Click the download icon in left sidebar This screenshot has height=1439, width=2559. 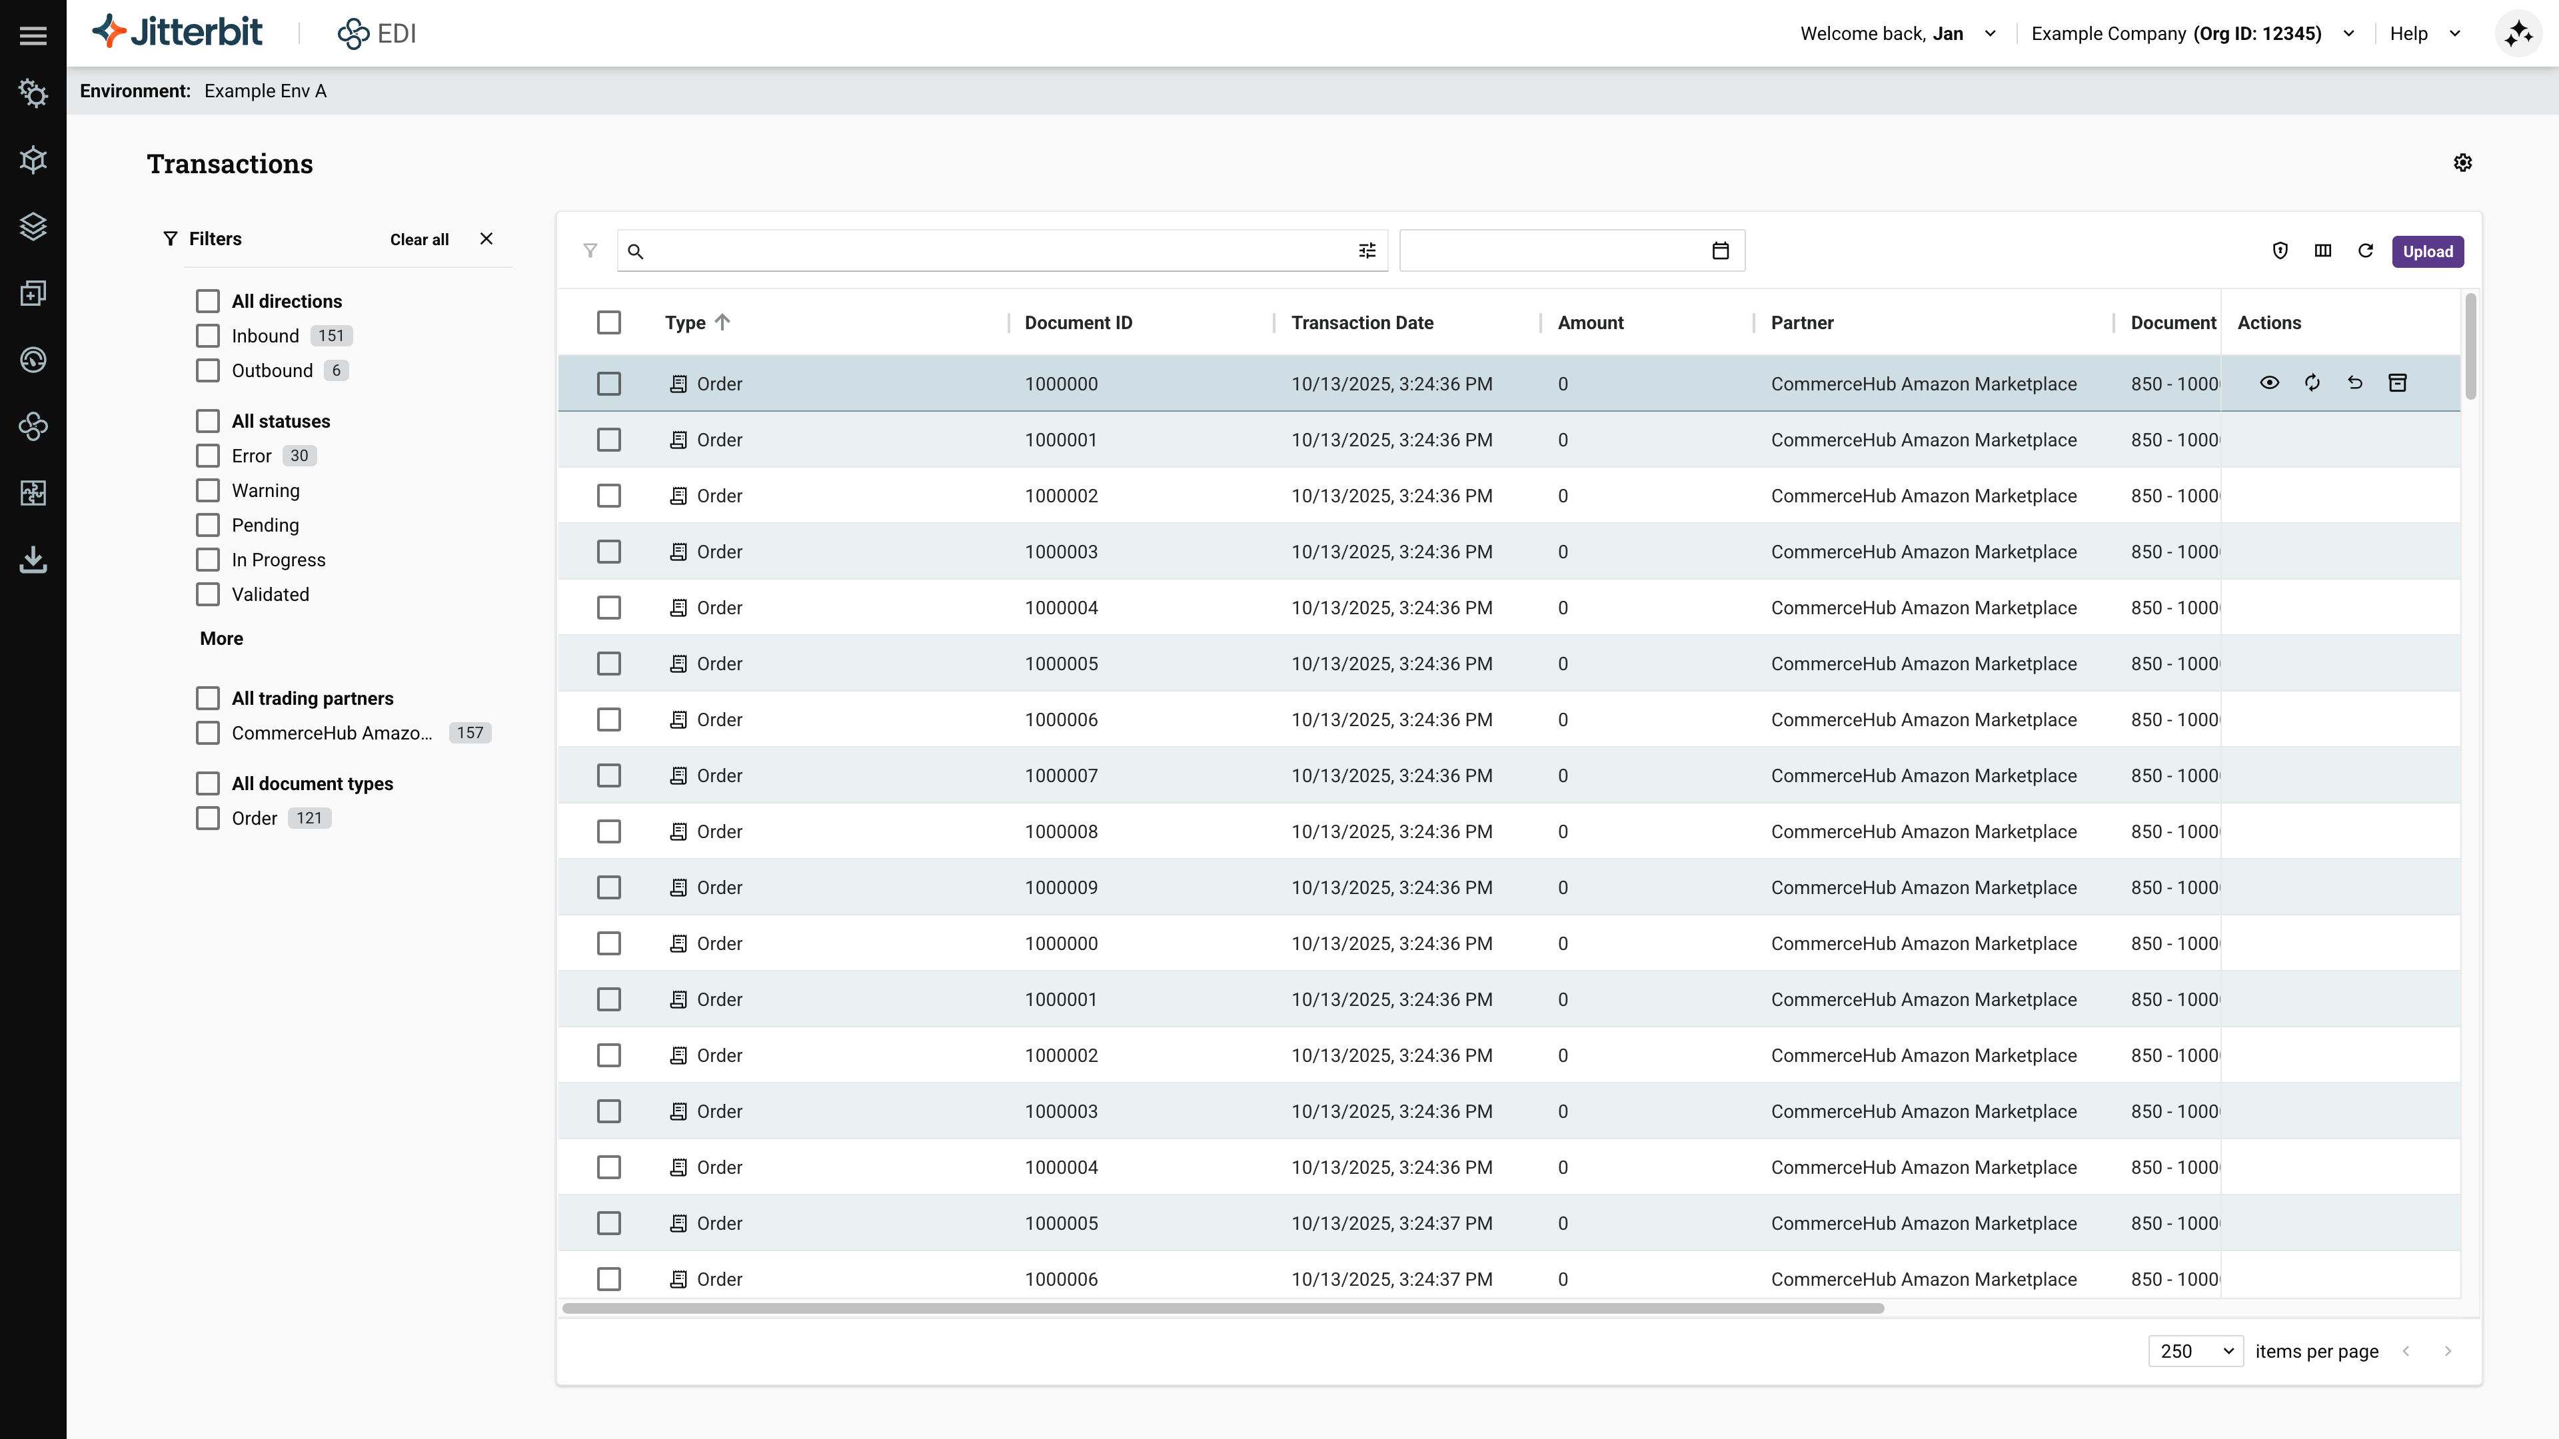click(33, 559)
